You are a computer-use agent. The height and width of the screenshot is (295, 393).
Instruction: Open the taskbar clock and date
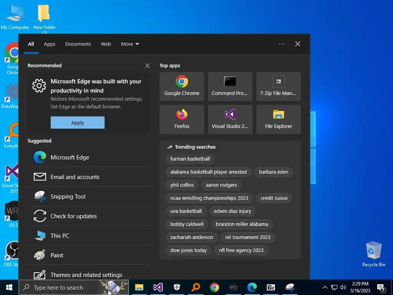pos(360,287)
